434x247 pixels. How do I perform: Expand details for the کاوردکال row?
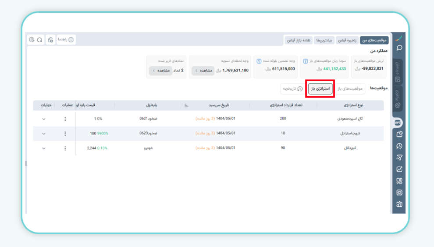coord(43,148)
